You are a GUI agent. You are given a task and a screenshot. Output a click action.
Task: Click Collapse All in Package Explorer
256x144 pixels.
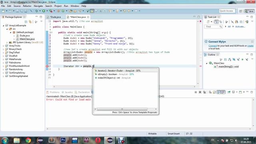26,22
